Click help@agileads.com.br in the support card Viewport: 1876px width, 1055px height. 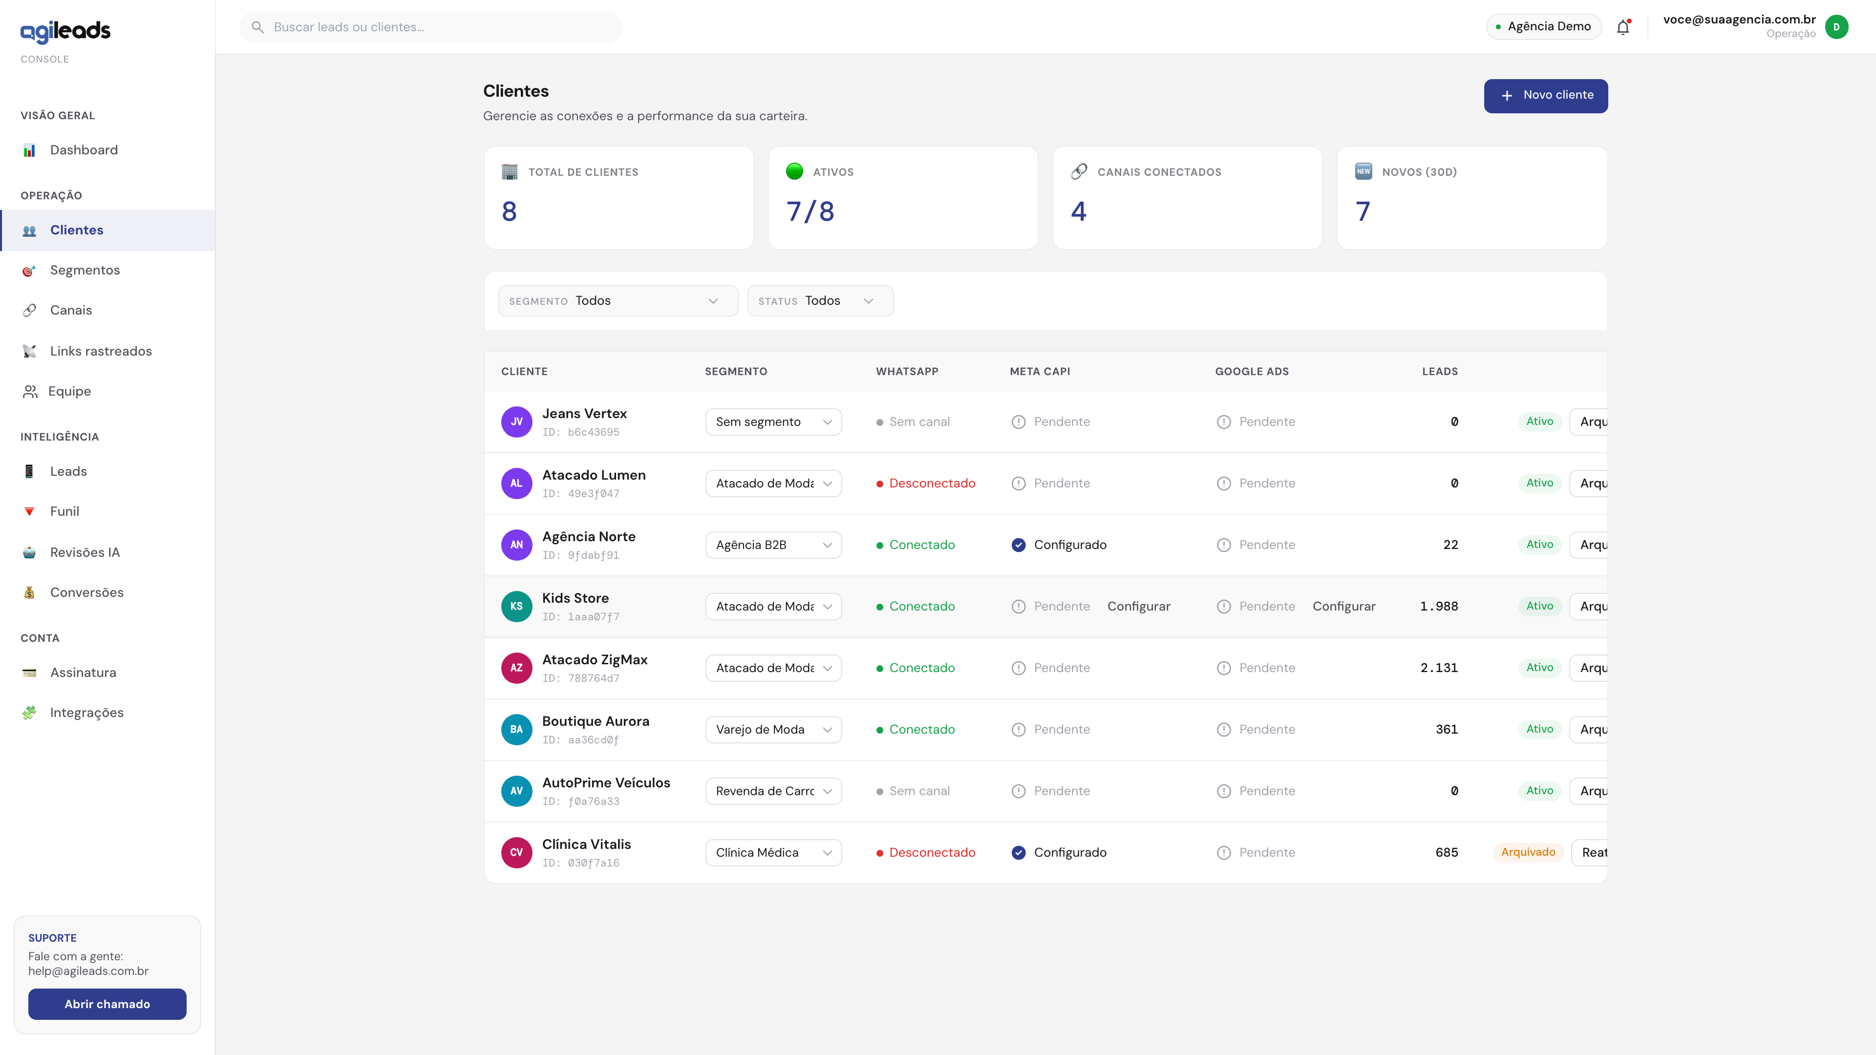click(88, 971)
